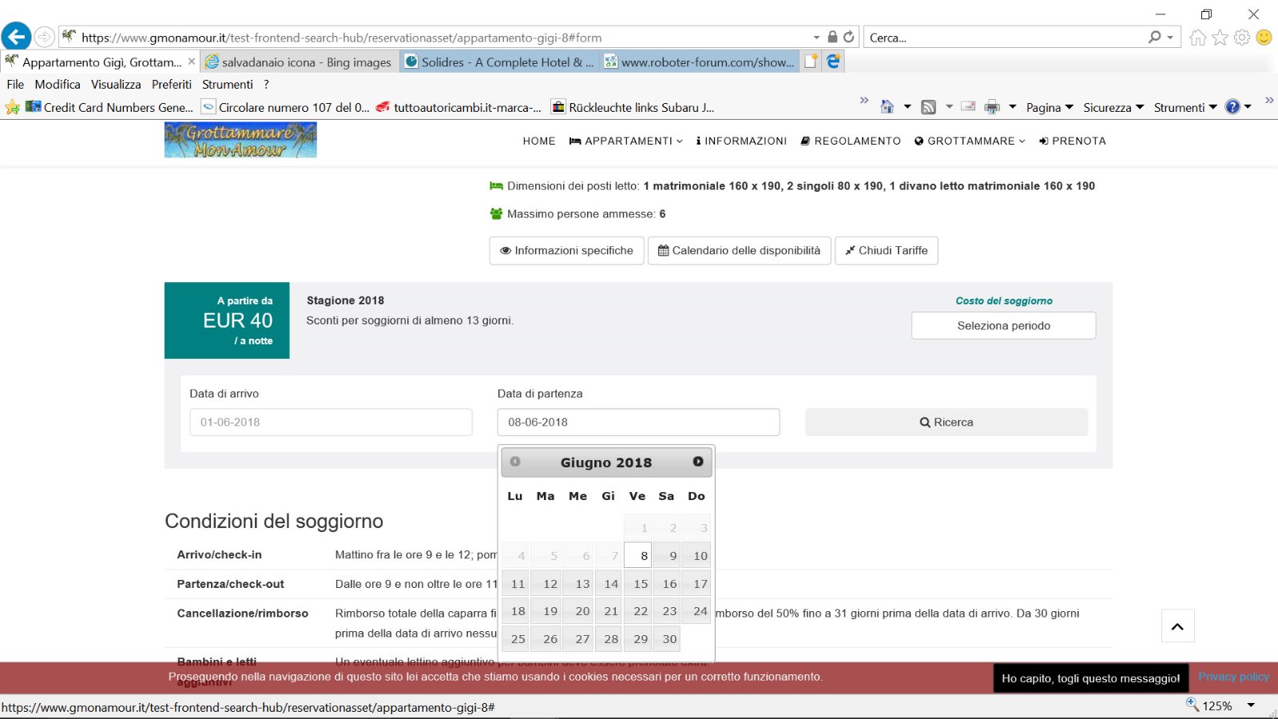
Task: Click the printer icon in the command bar
Action: (x=992, y=107)
